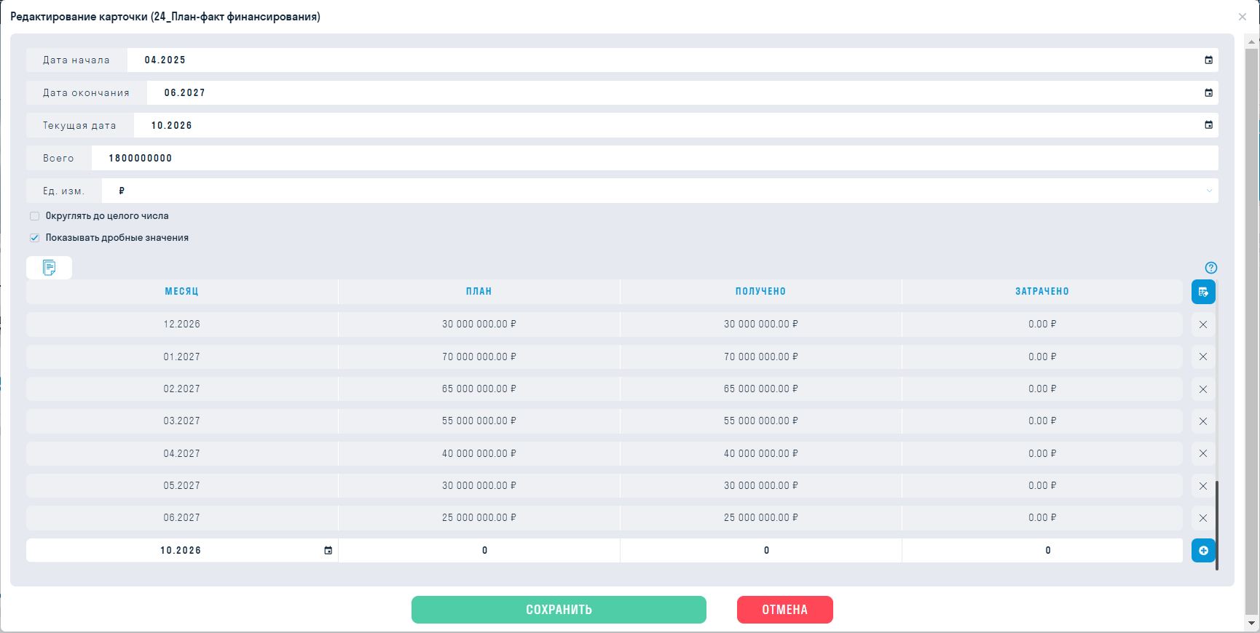This screenshot has height=633, width=1260.
Task: Remove the 05.2027 row
Action: coord(1203,486)
